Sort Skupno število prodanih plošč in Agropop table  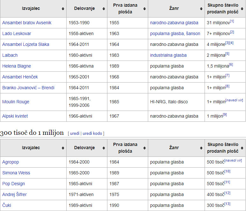pyautogui.click(x=242, y=148)
